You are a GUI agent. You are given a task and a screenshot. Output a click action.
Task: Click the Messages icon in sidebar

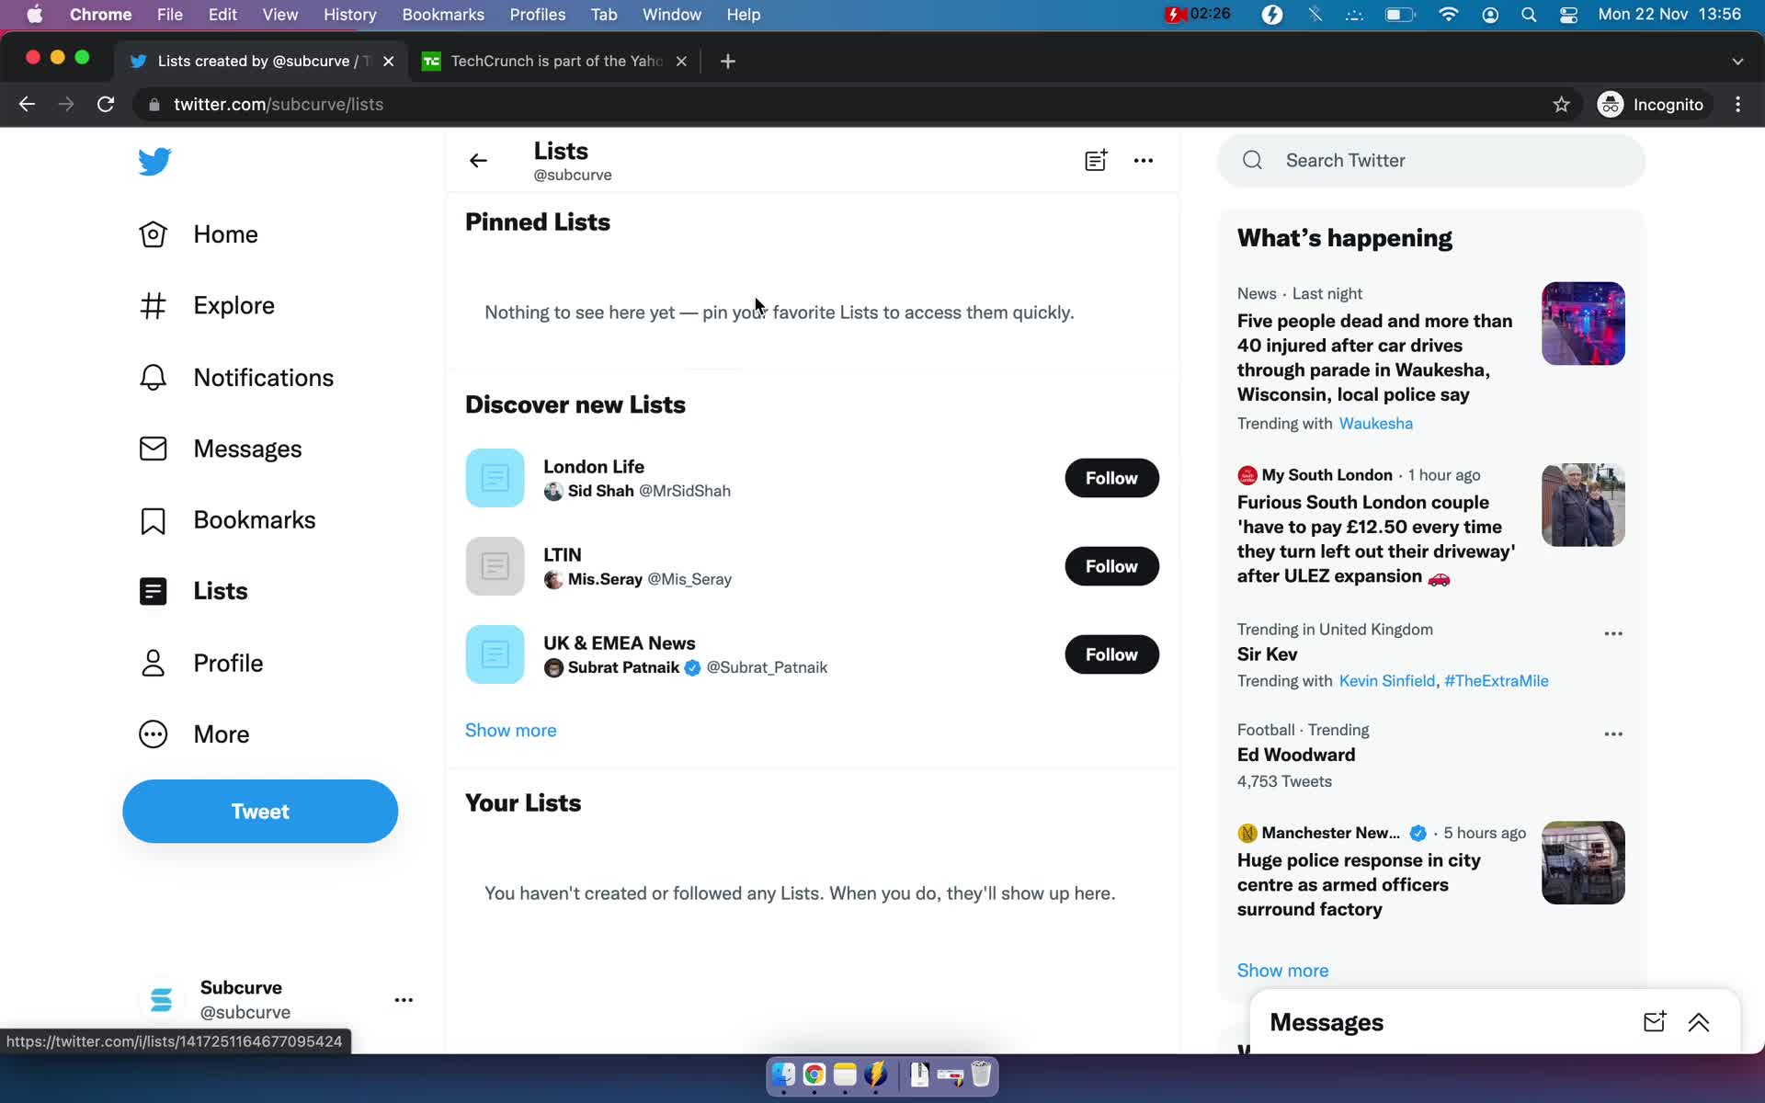click(x=154, y=449)
